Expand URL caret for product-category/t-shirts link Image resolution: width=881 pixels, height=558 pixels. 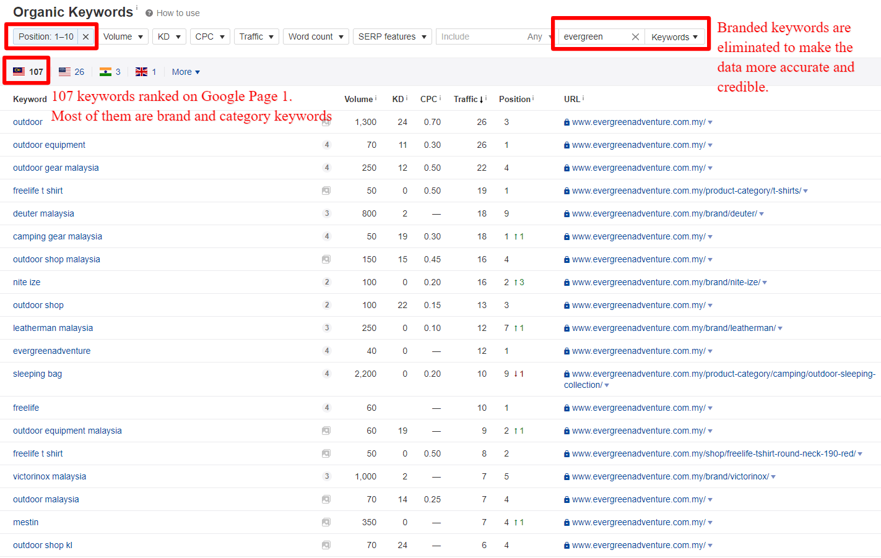point(805,191)
